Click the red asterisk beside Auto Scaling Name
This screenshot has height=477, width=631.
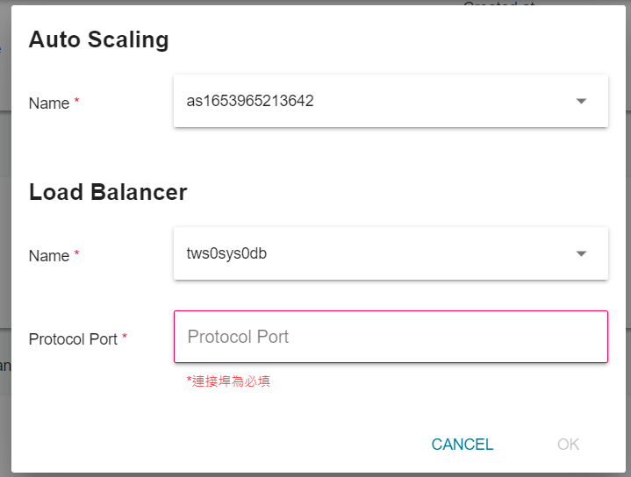tap(76, 101)
